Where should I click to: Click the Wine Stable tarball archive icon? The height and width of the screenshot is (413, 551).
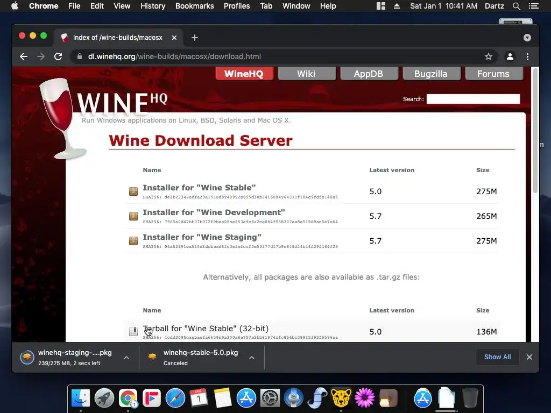133,331
